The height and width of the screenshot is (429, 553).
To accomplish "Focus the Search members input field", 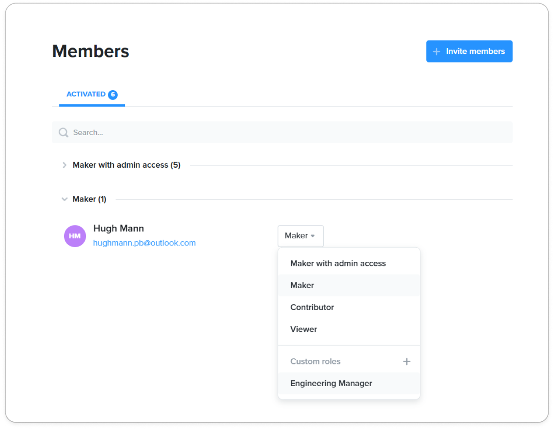I will tap(282, 133).
